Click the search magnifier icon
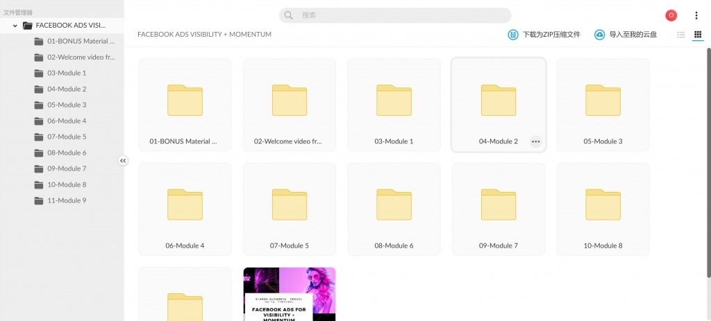The width and height of the screenshot is (711, 321). 288,15
